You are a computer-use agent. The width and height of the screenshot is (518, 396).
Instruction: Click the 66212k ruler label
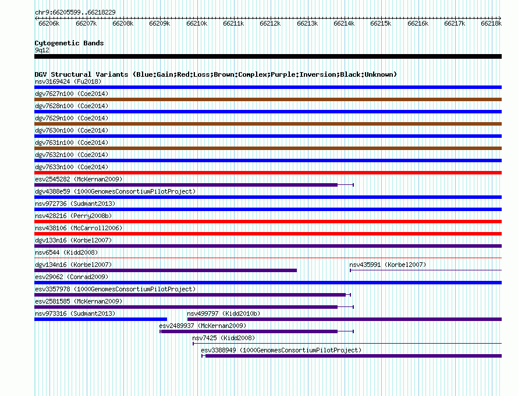tap(270, 23)
